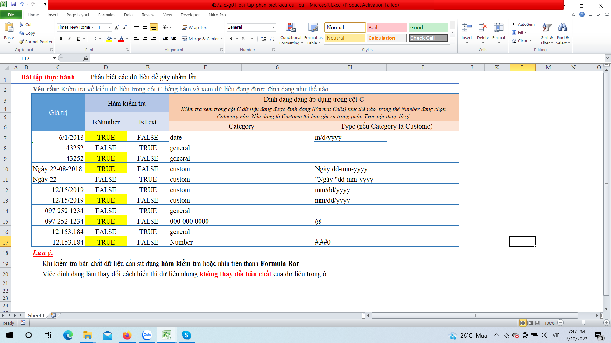Open the Formulas ribbon tab
Screen dimensions: 611x343
tap(107, 15)
